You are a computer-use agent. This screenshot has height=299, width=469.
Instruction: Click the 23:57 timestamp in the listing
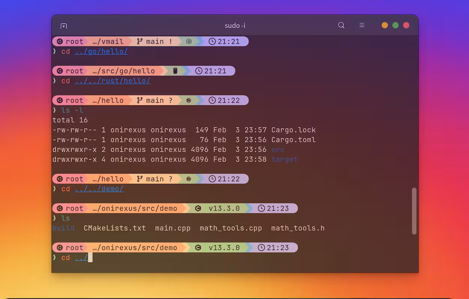[x=256, y=130]
